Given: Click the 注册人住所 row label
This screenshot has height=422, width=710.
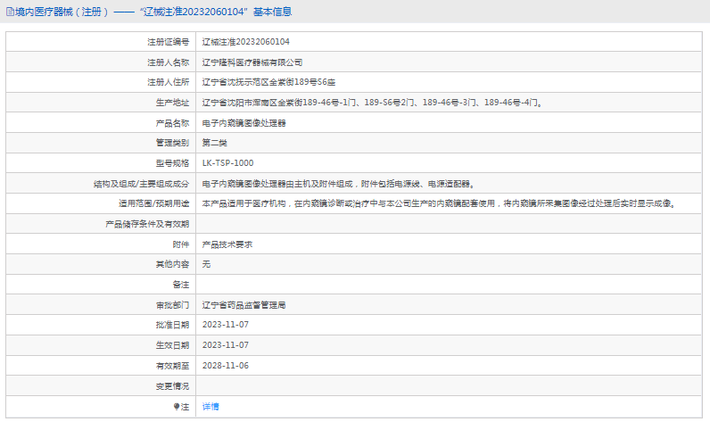Looking at the screenshot, I should click(x=168, y=82).
